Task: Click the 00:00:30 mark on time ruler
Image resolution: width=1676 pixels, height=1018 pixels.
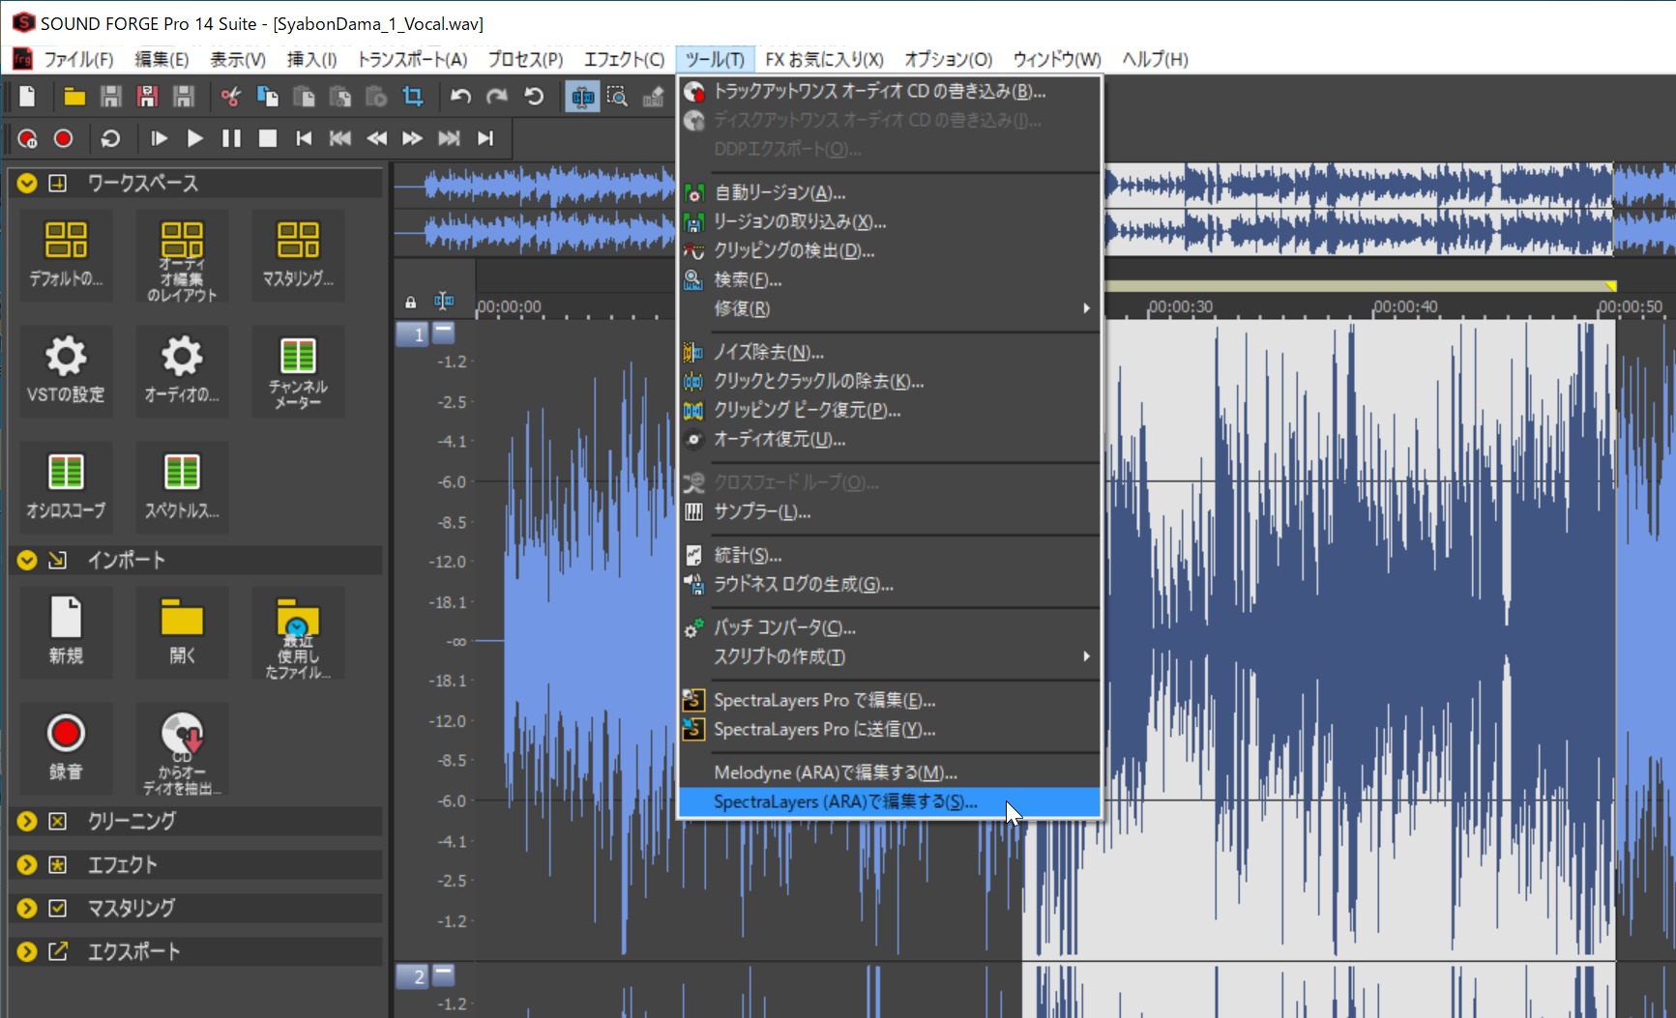Action: pos(1181,306)
